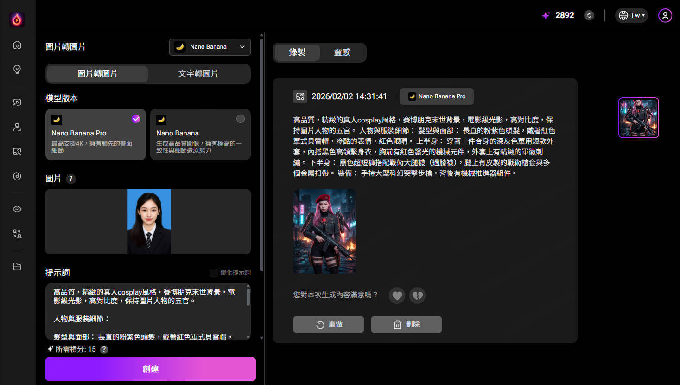Click the 重做 redo button

pyautogui.click(x=329, y=324)
